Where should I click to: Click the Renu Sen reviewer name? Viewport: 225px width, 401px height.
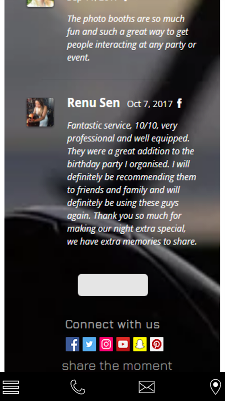[x=93, y=103]
